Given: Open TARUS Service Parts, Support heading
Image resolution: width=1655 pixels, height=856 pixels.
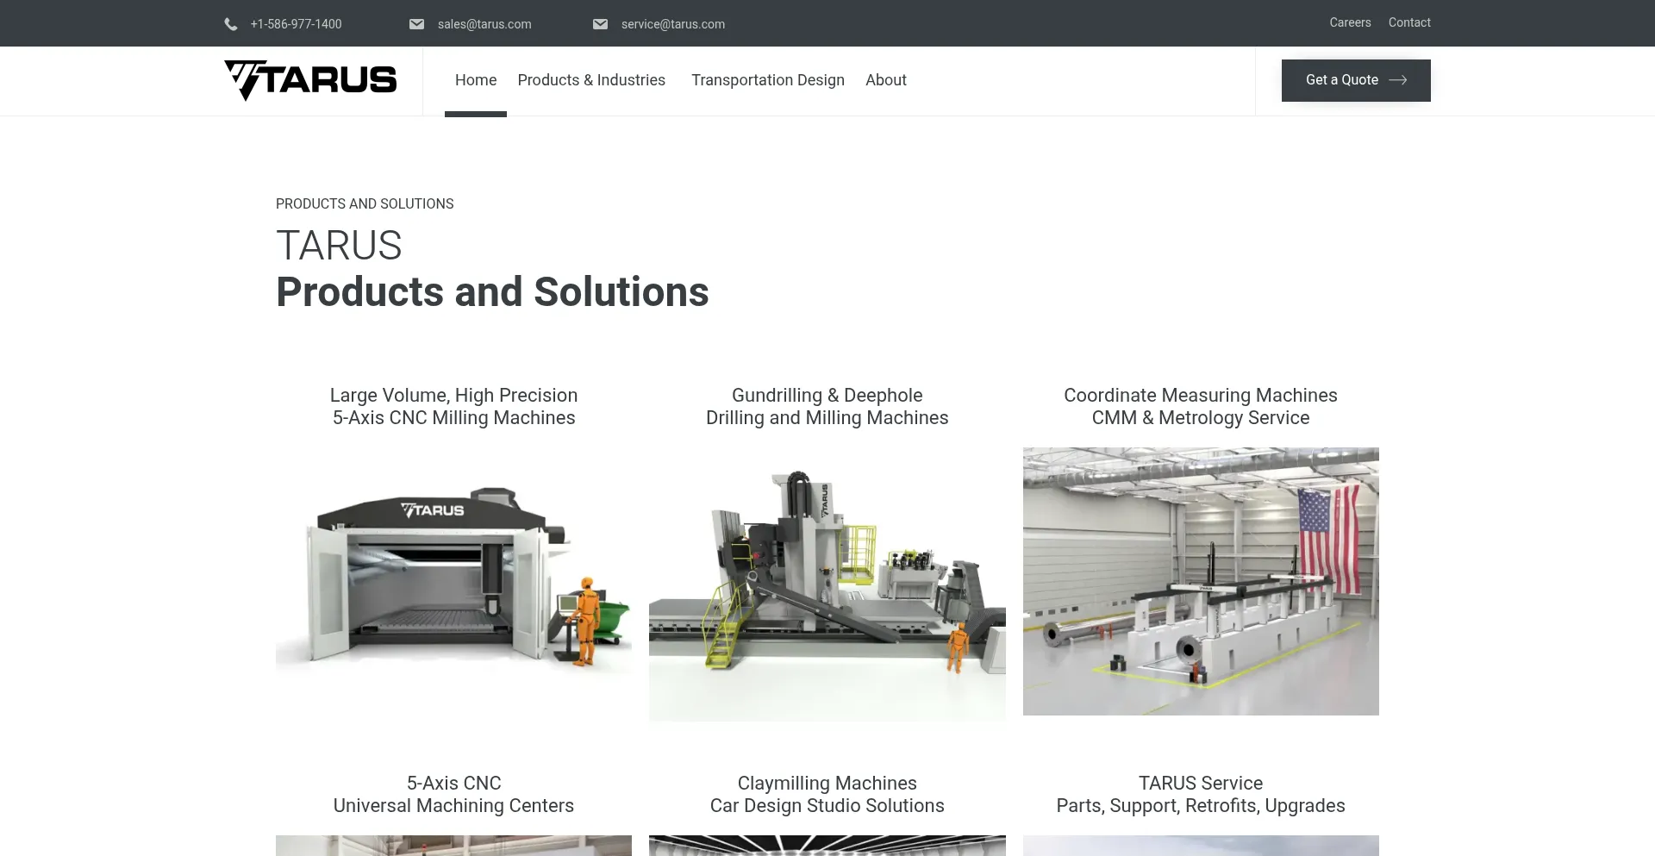Looking at the screenshot, I should 1201,795.
